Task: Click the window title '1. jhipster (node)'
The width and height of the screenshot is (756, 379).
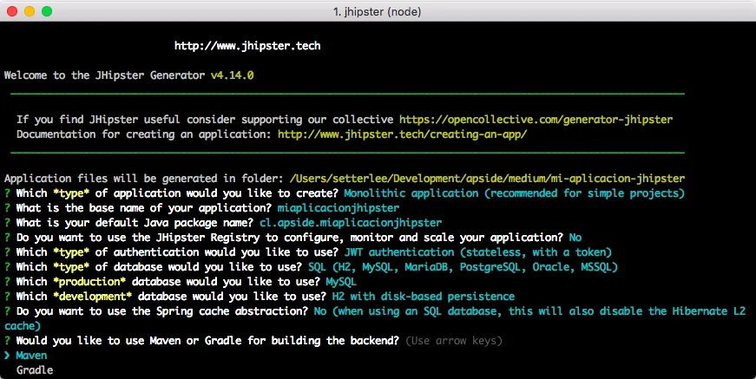Action: point(377,11)
